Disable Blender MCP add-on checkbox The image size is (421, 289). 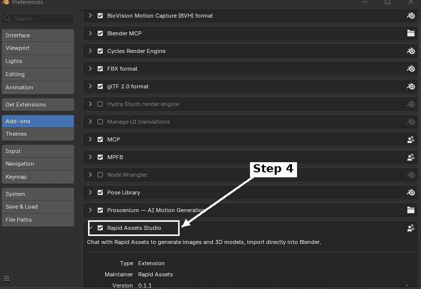click(x=100, y=33)
